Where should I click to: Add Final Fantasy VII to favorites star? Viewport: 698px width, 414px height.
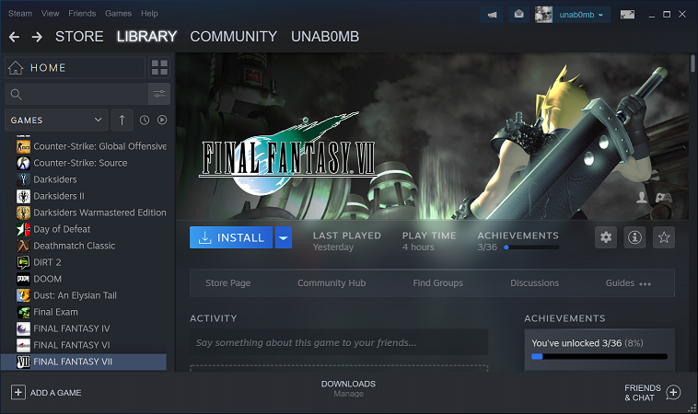(664, 237)
